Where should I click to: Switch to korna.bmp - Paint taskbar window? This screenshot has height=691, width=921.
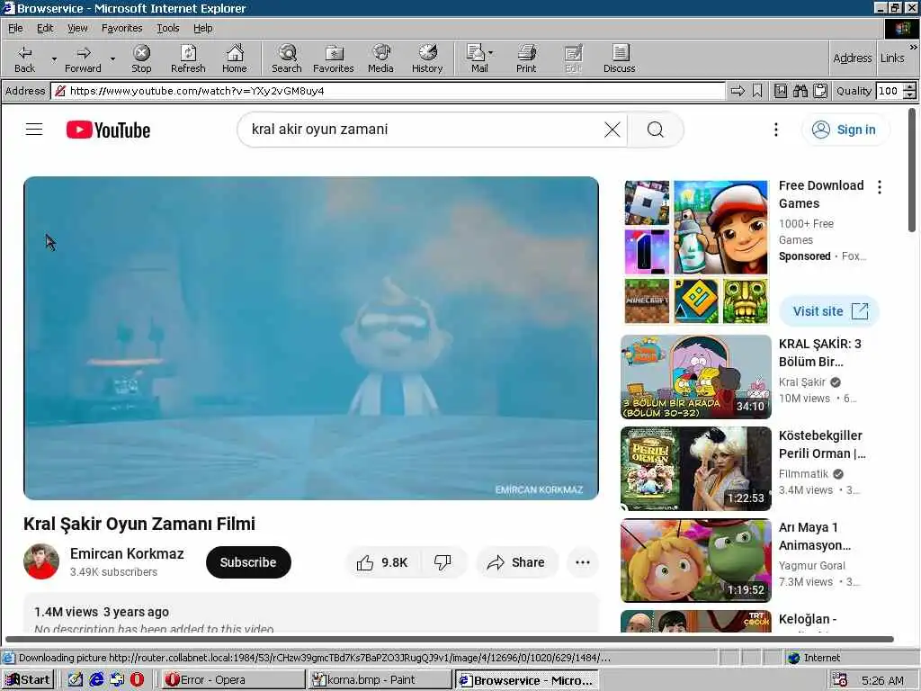click(380, 680)
